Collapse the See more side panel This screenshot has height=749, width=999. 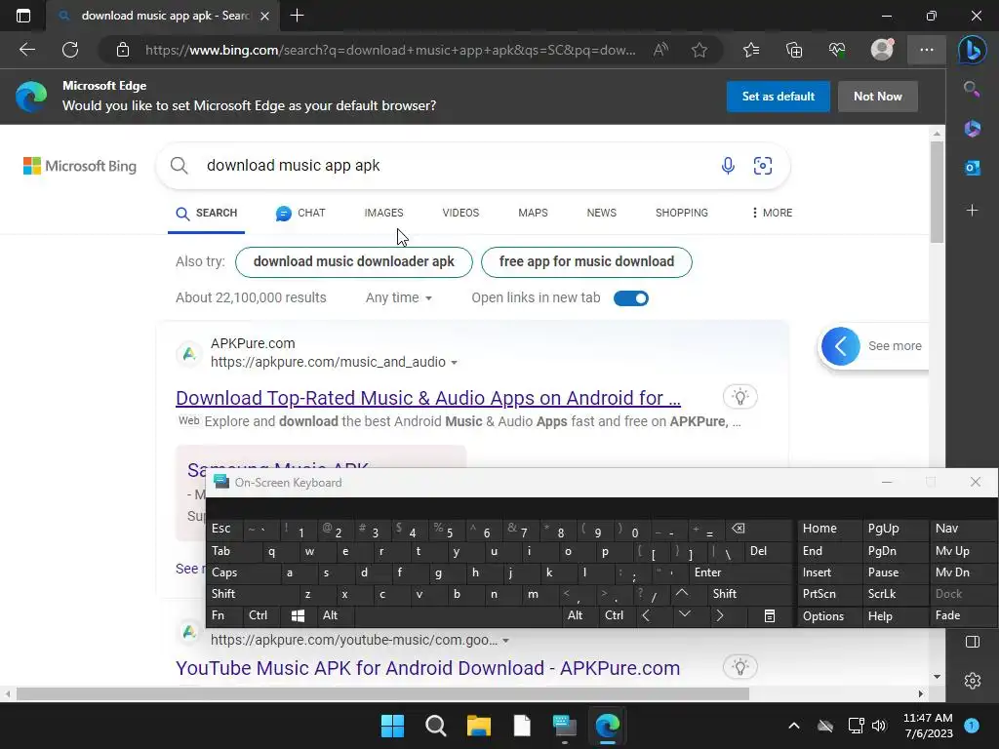coord(840,346)
